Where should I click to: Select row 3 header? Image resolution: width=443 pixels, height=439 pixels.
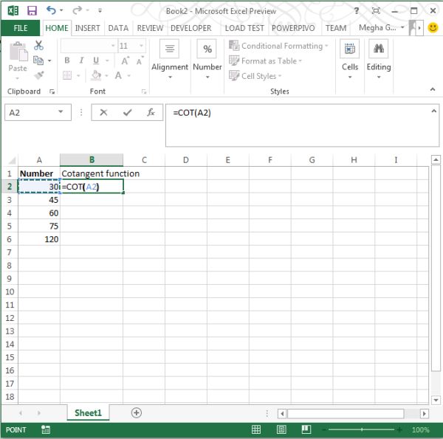[x=10, y=200]
